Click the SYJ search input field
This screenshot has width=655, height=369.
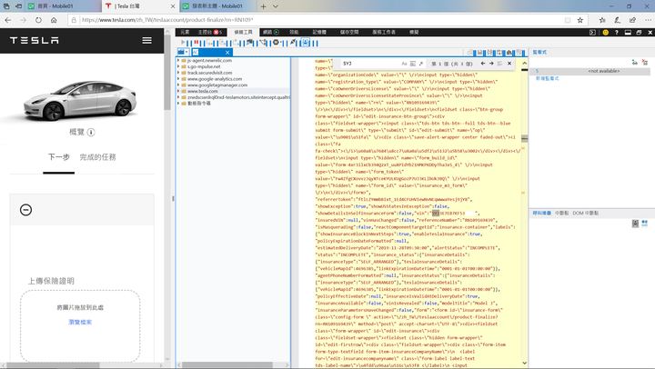(369, 64)
